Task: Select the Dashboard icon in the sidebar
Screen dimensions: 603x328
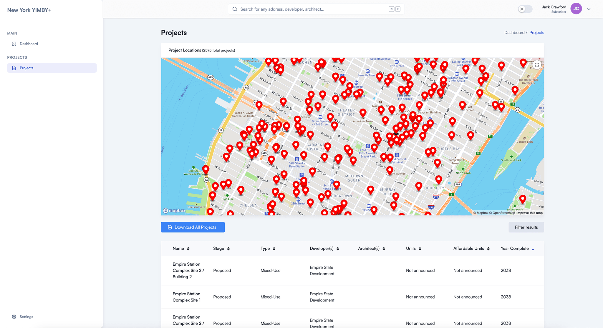Action: (x=14, y=44)
